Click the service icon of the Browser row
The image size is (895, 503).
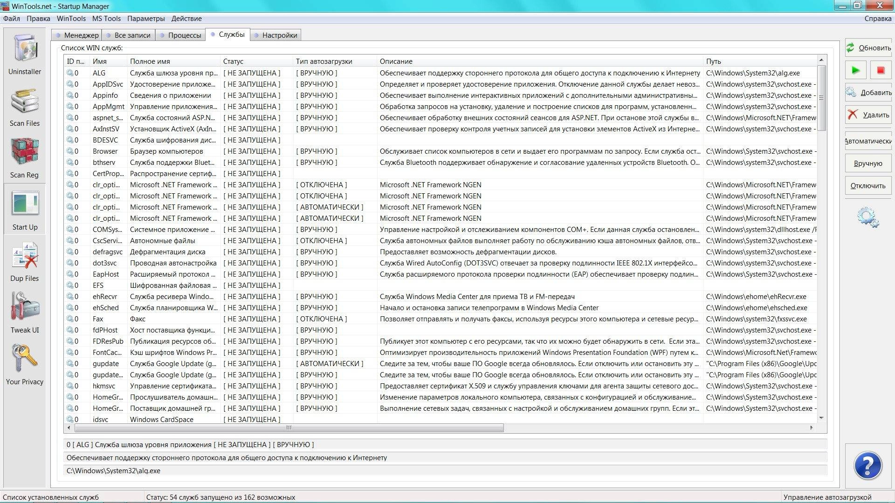tap(70, 151)
